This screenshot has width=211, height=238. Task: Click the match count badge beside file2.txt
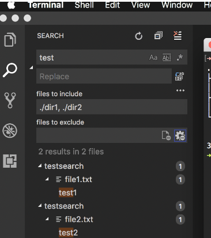tap(180, 220)
